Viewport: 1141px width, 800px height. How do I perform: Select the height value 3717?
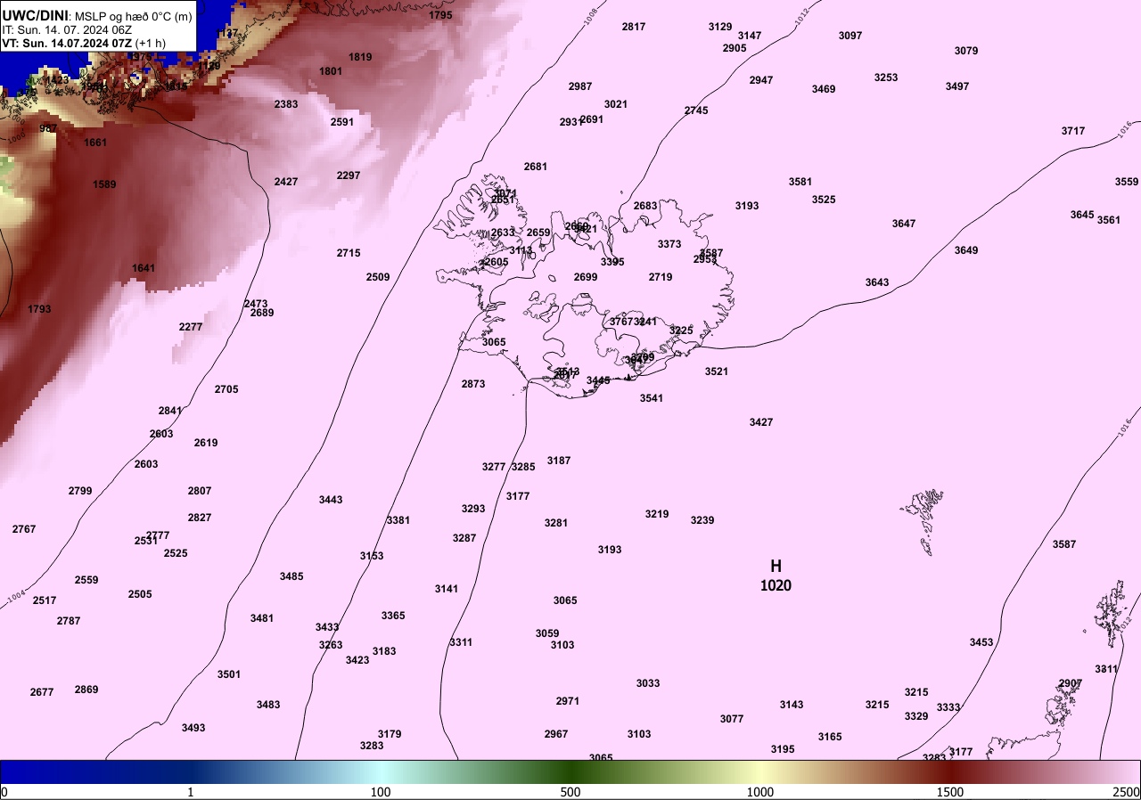[1073, 131]
